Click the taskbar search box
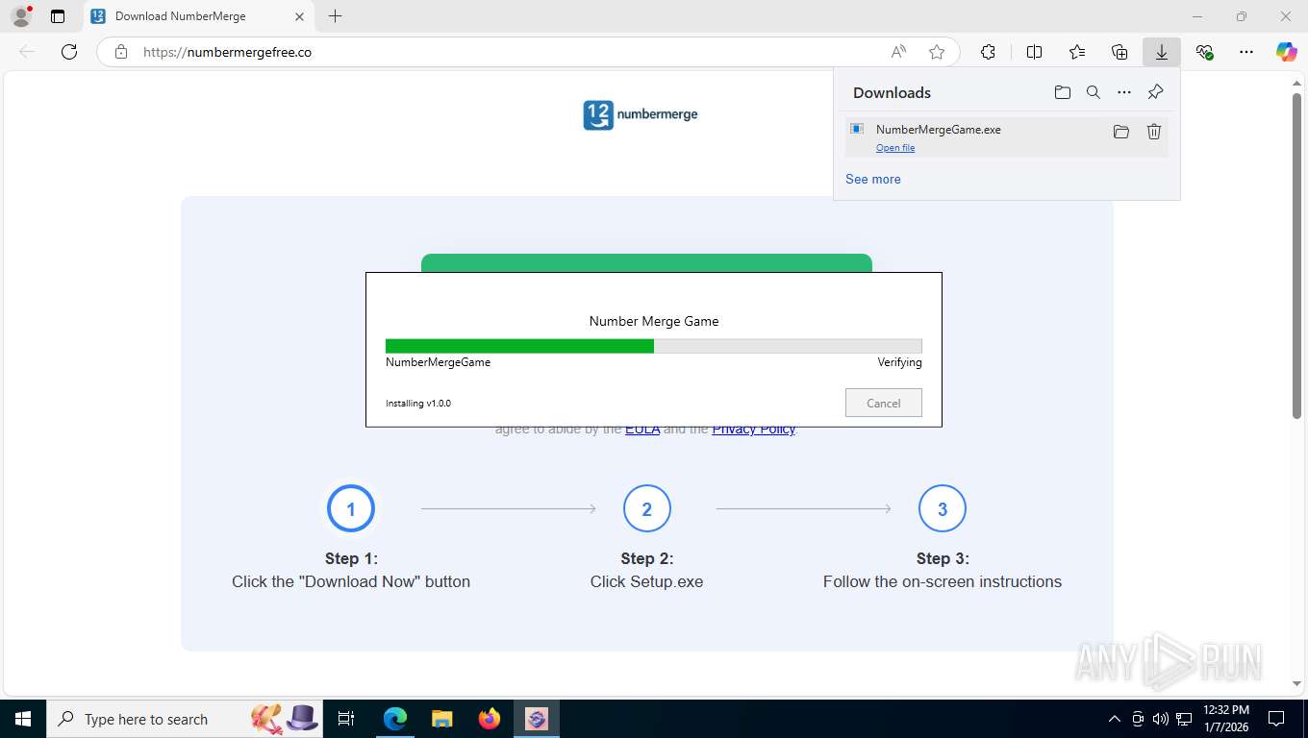 (x=183, y=719)
